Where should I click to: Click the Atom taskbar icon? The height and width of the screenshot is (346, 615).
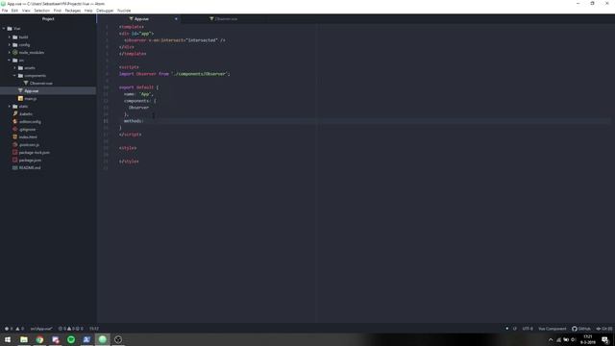[x=103, y=339]
